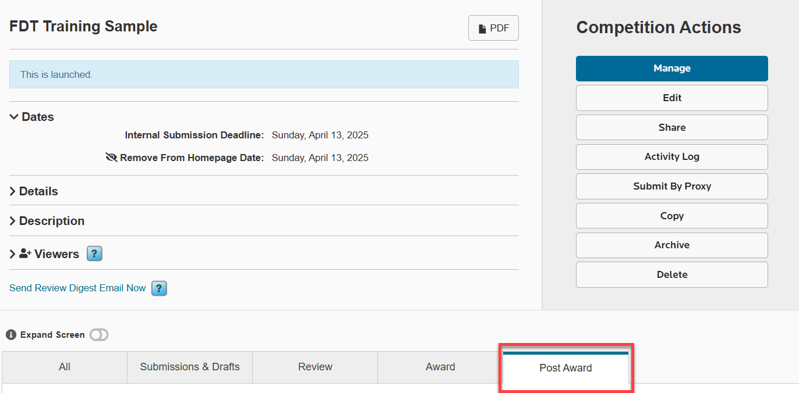This screenshot has height=393, width=799.
Task: Open the Activity Log
Action: pos(671,157)
